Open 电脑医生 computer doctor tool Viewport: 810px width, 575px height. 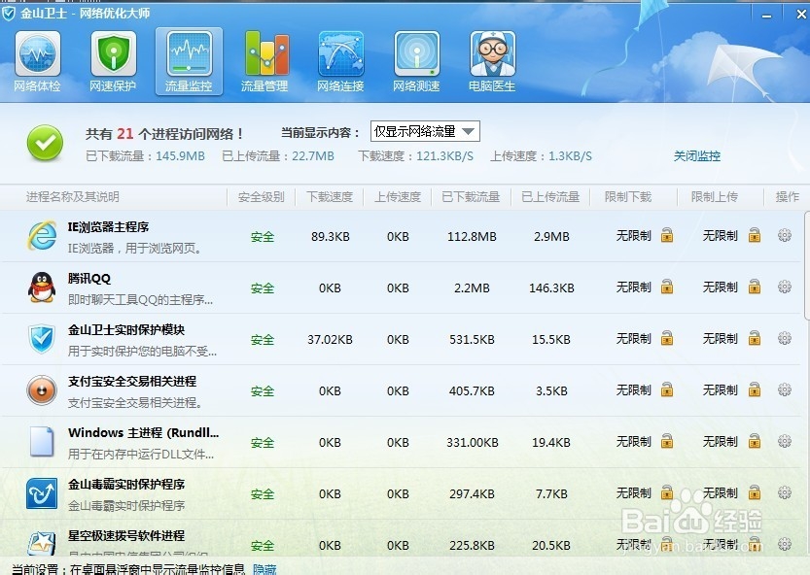pos(492,62)
